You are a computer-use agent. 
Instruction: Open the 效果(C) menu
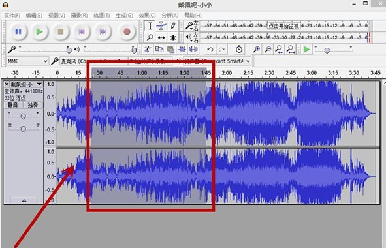click(147, 16)
